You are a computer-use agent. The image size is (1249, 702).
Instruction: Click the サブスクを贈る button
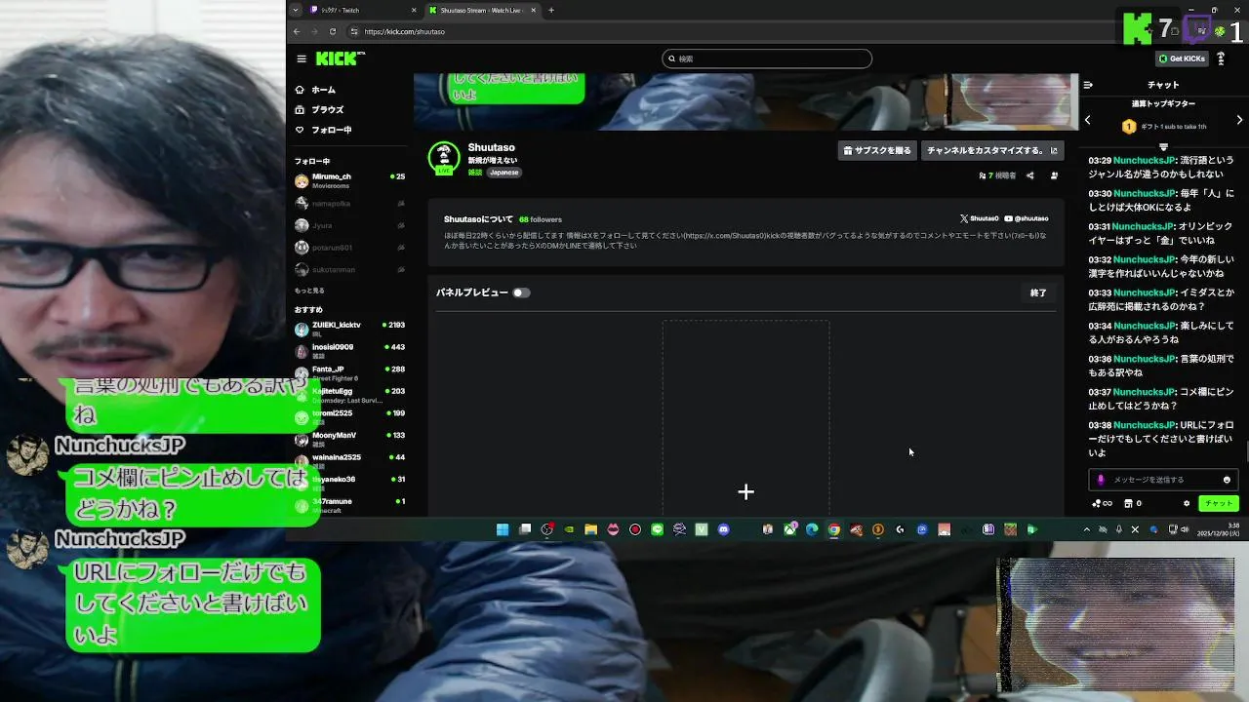click(877, 150)
